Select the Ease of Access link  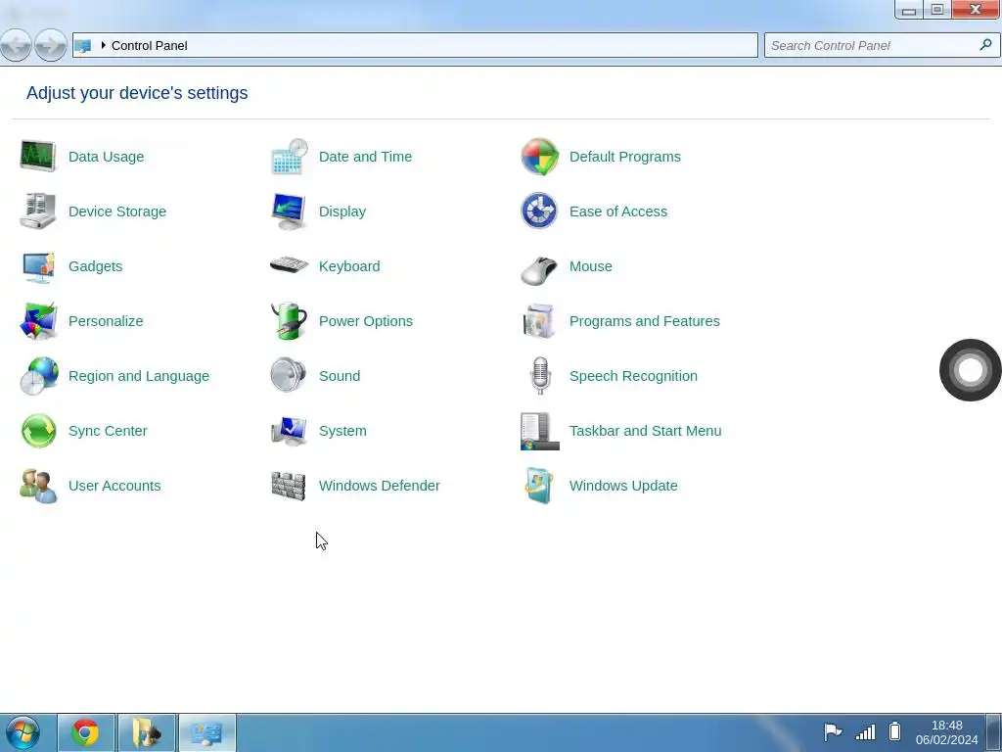pos(618,211)
